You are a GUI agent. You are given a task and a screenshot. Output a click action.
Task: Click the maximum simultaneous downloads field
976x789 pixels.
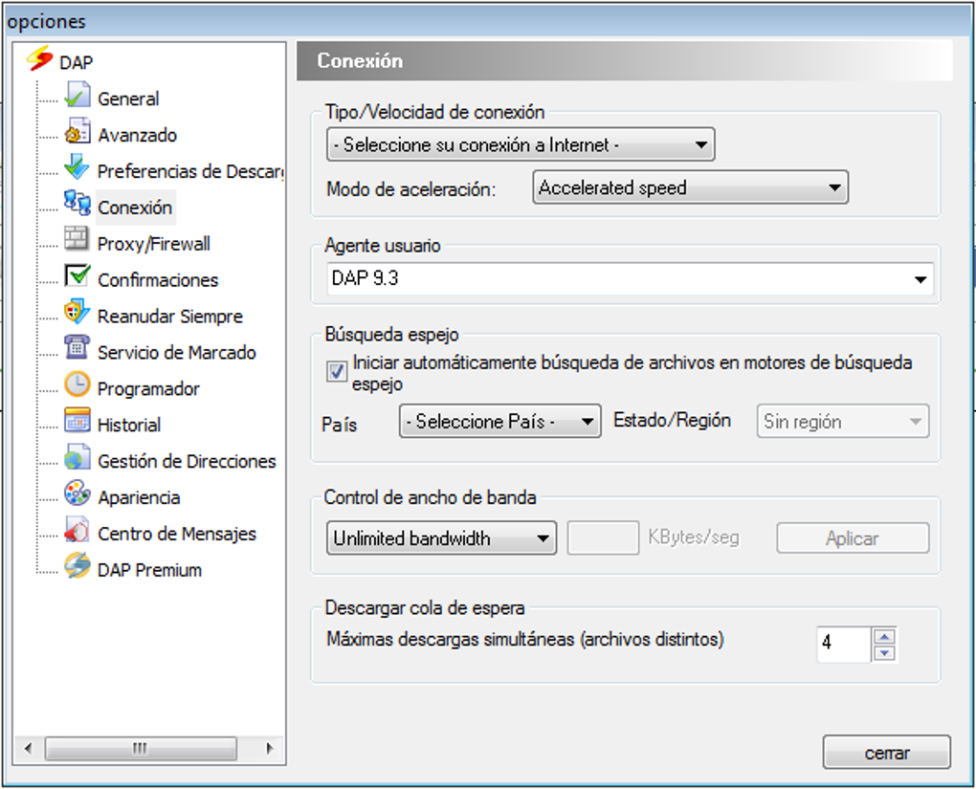(843, 644)
